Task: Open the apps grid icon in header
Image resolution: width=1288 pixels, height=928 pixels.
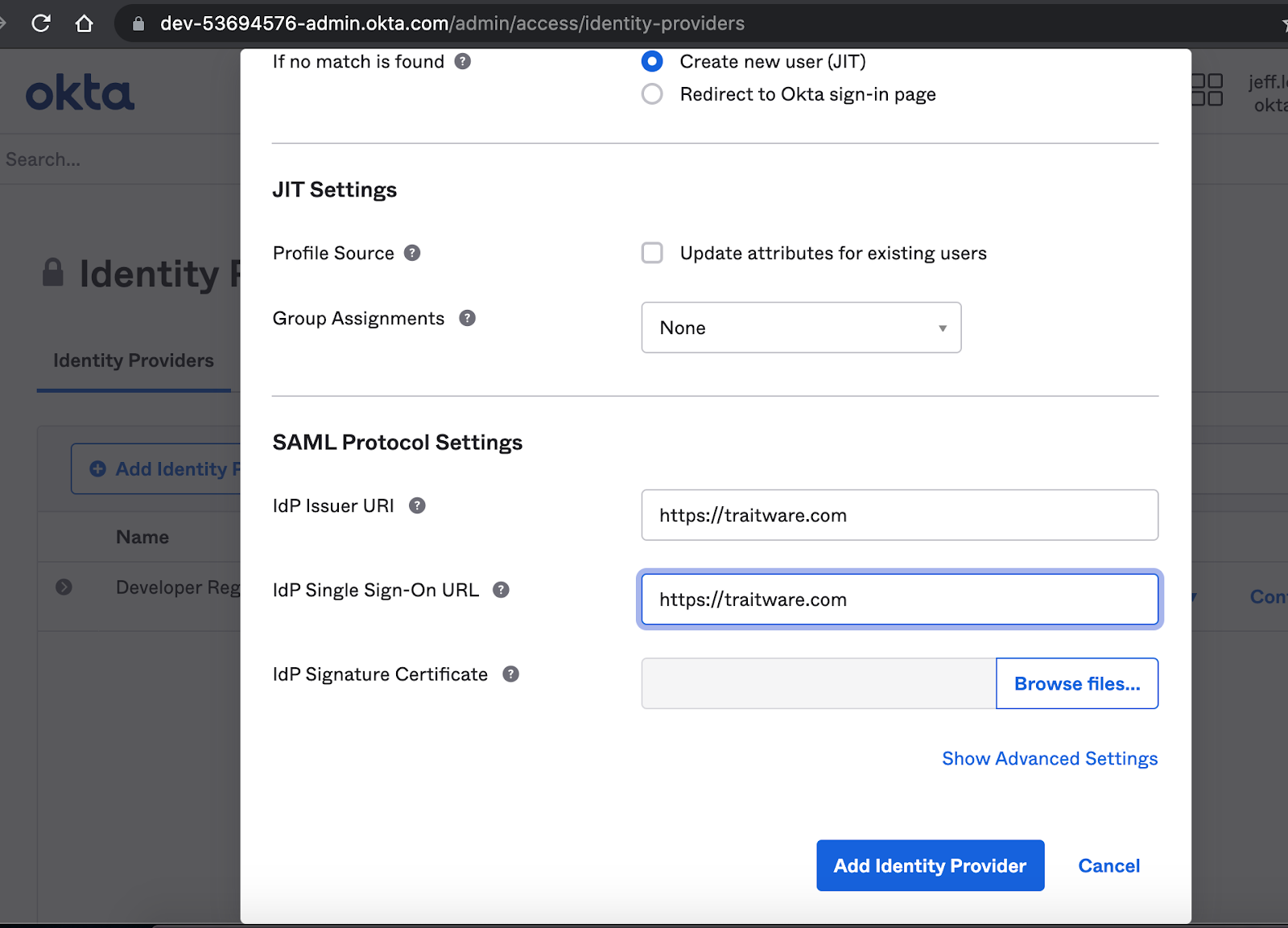Action: click(1207, 89)
